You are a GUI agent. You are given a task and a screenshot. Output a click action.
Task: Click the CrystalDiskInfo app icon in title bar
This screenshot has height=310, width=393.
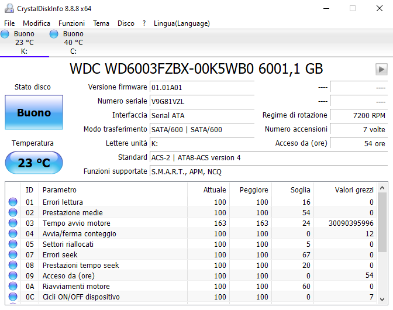(x=9, y=9)
